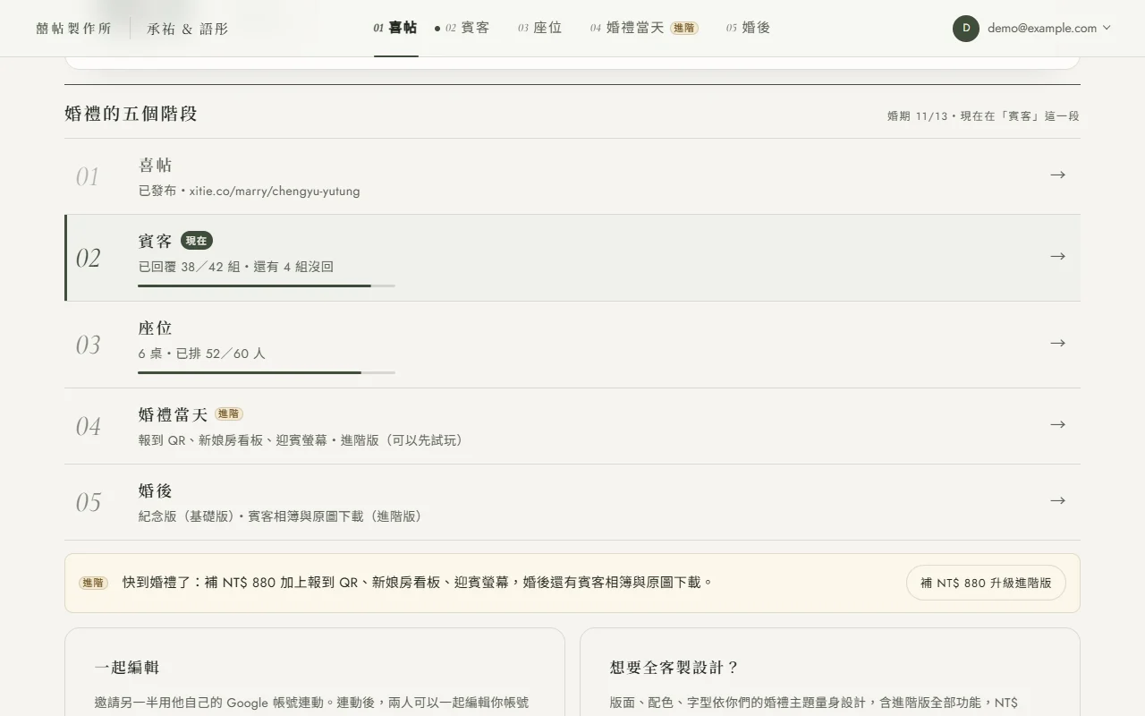Click the 婚禮的五個階段 heading
The image size is (1145, 716).
click(131, 114)
